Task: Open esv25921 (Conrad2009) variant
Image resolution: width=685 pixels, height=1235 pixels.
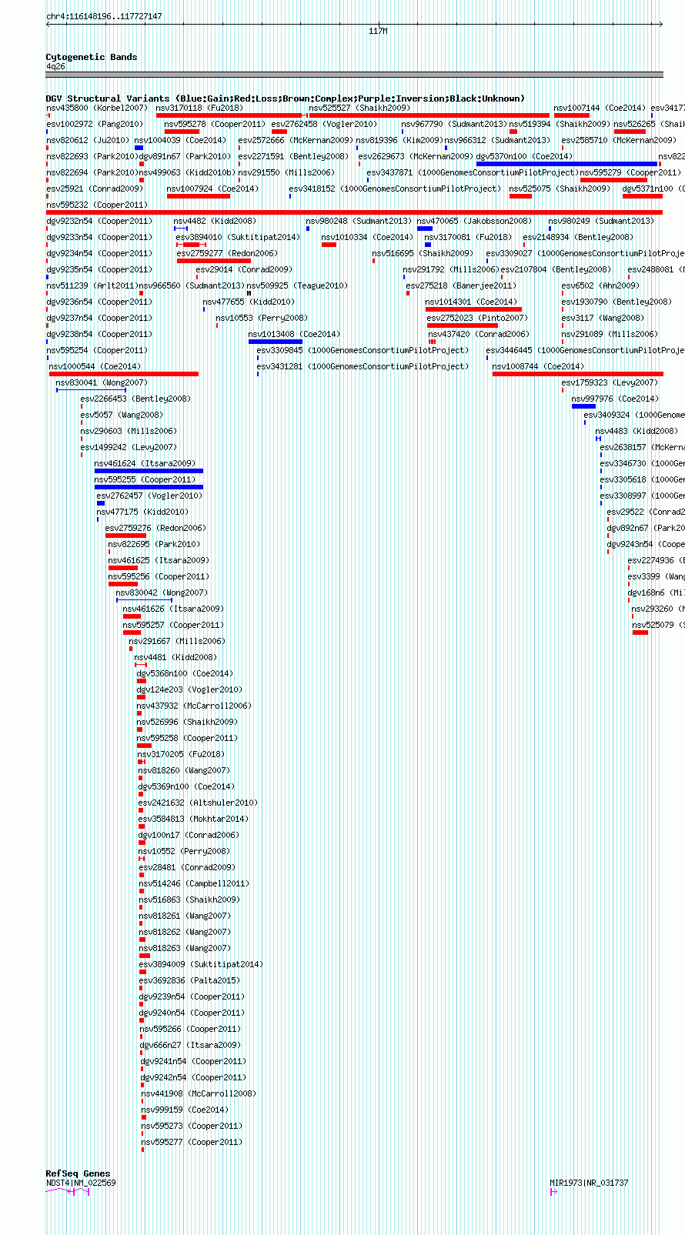Action: 95,189
